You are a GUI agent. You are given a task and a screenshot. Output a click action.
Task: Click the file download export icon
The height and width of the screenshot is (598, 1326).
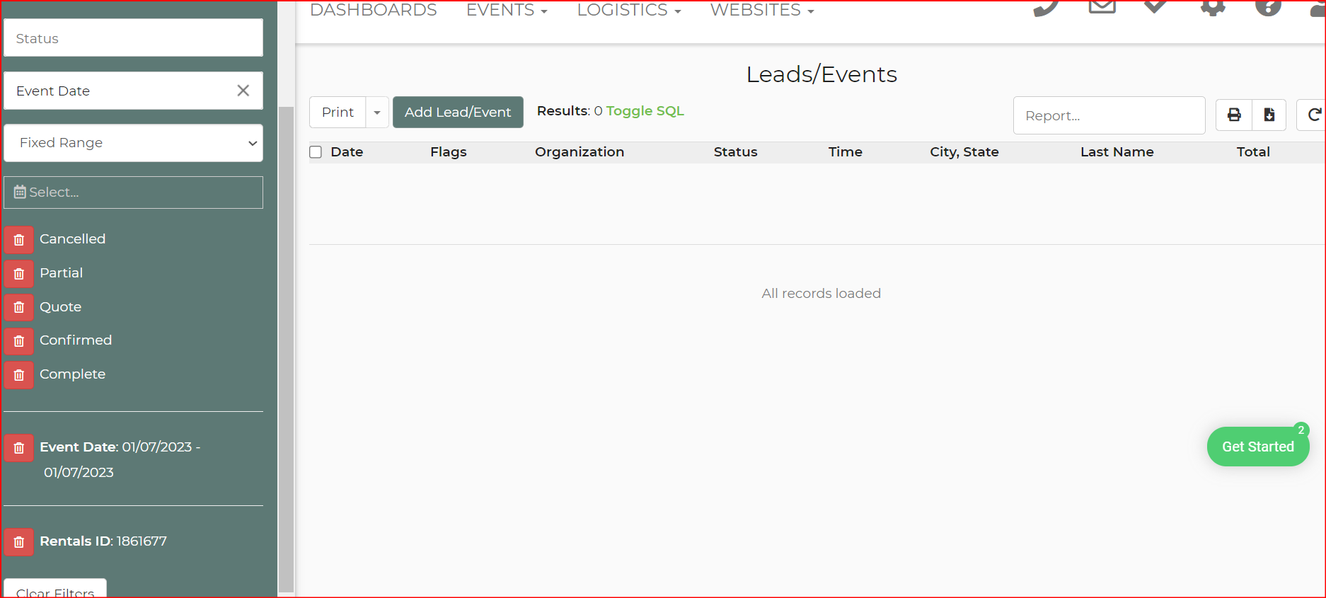[x=1269, y=115]
